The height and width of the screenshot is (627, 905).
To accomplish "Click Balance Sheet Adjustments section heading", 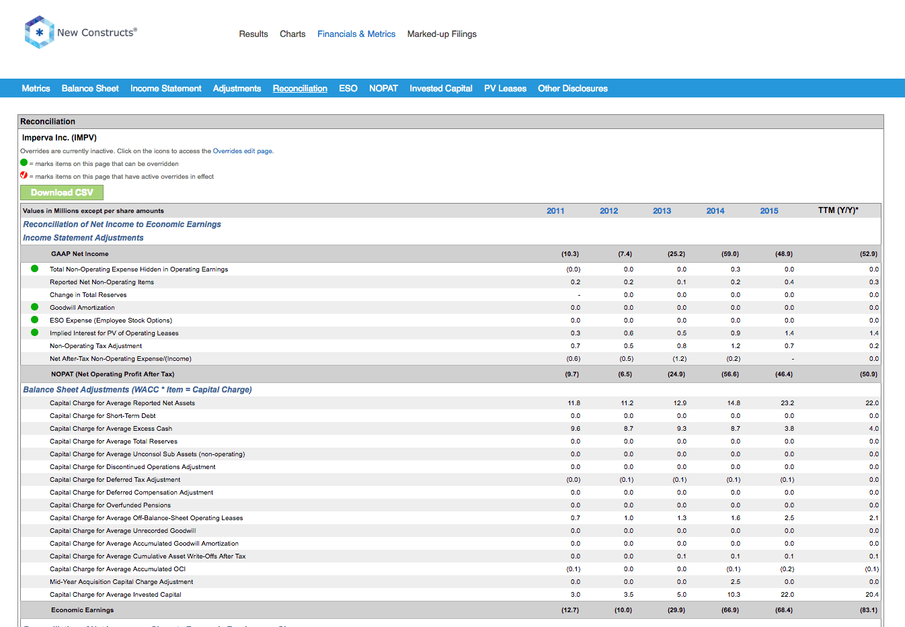I will 137,390.
